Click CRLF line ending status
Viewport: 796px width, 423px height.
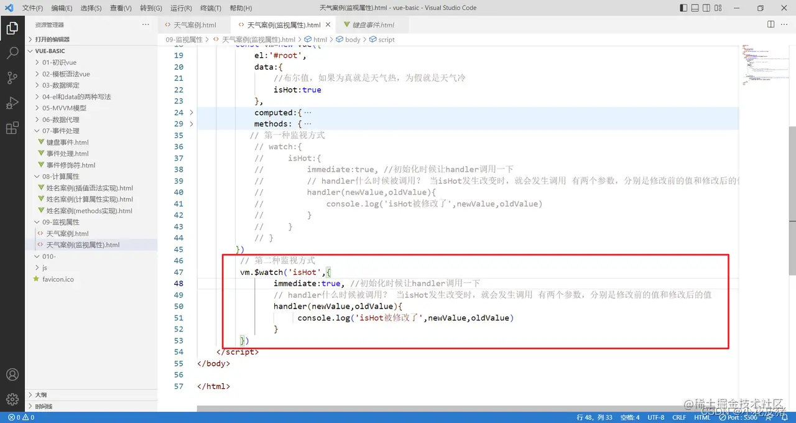click(679, 417)
